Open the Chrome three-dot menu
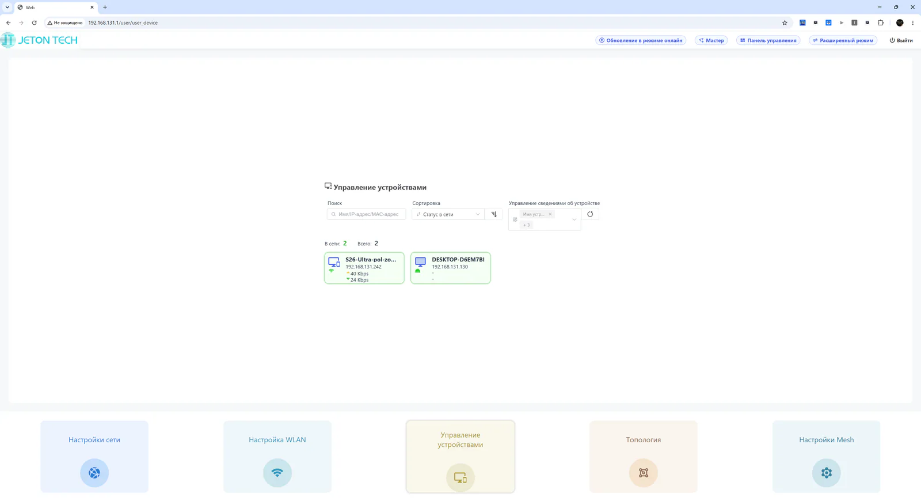The width and height of the screenshot is (921, 501). click(x=913, y=23)
